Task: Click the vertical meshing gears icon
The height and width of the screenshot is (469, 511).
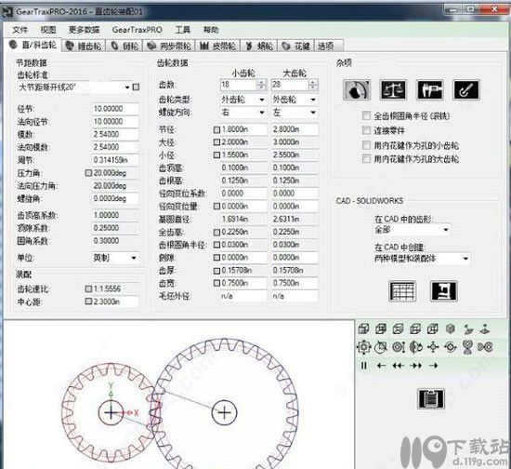Action: coord(468,347)
